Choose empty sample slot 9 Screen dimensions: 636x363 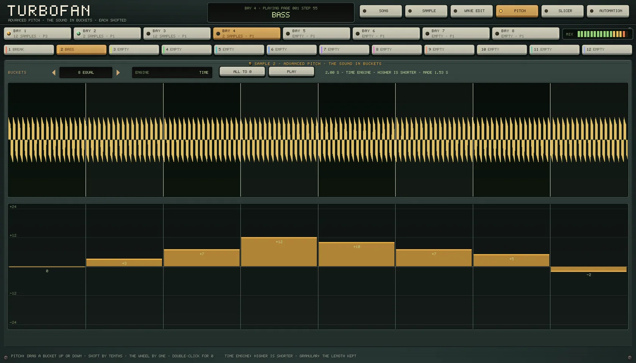tap(449, 50)
